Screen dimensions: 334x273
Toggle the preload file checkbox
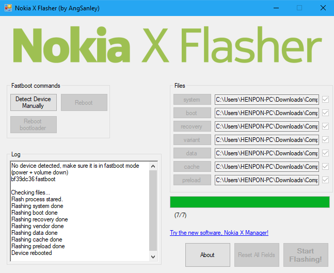pos(325,180)
